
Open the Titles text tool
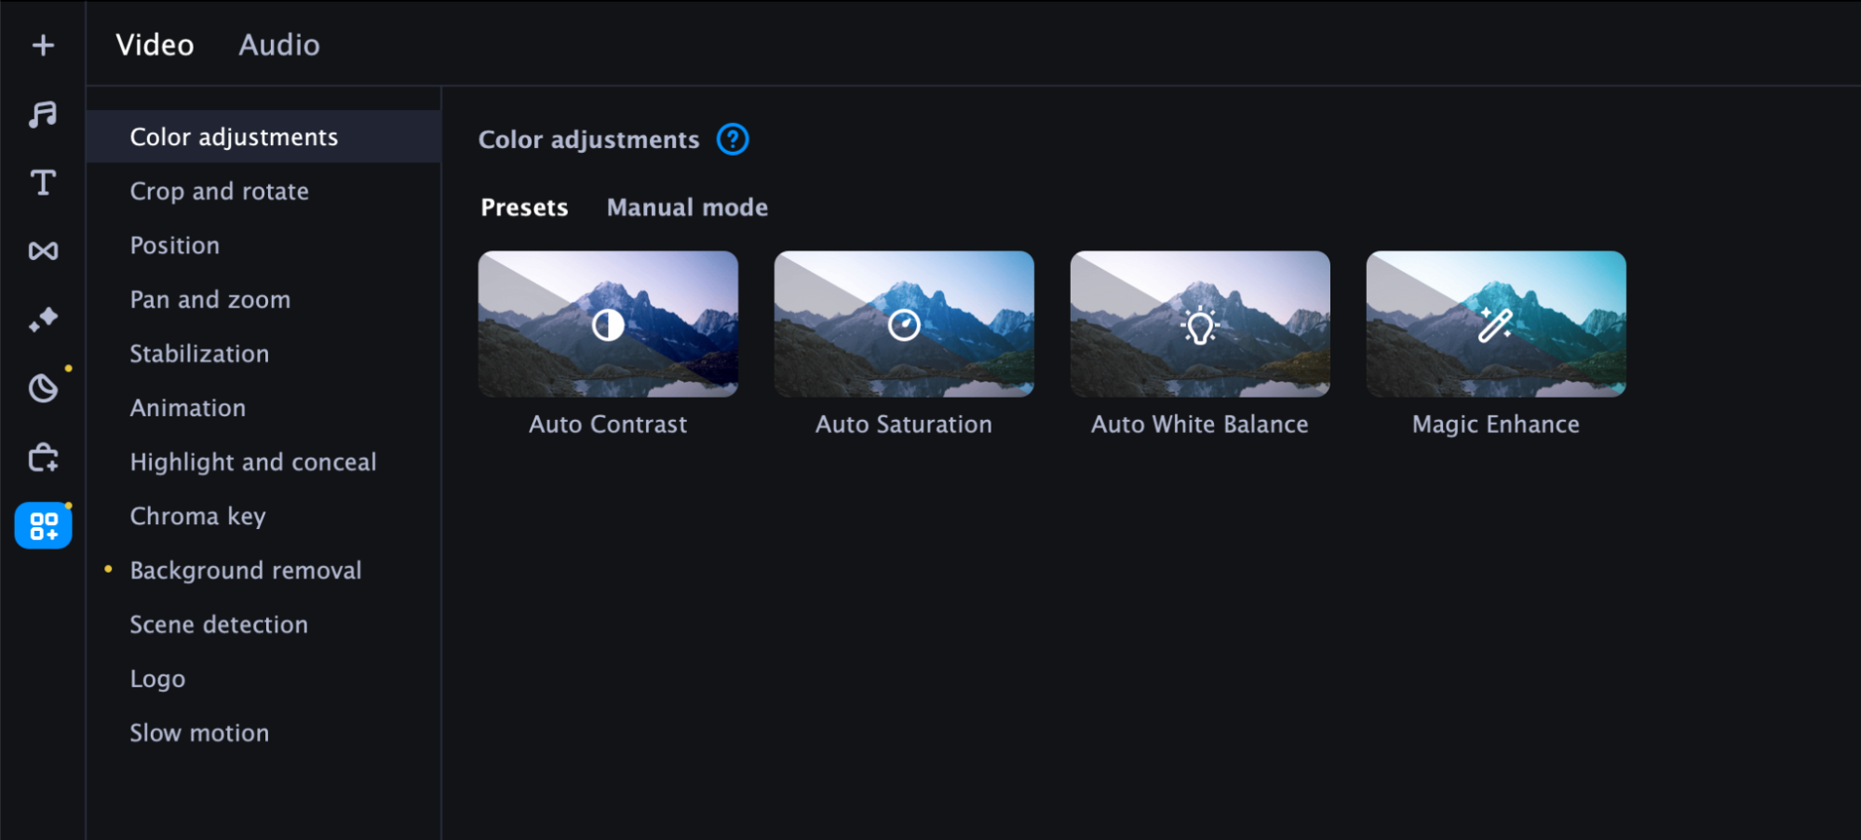(x=43, y=183)
